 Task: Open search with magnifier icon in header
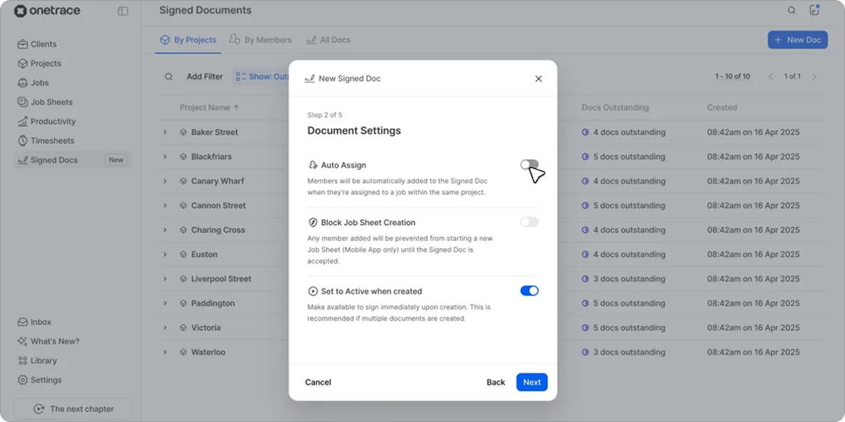[792, 10]
